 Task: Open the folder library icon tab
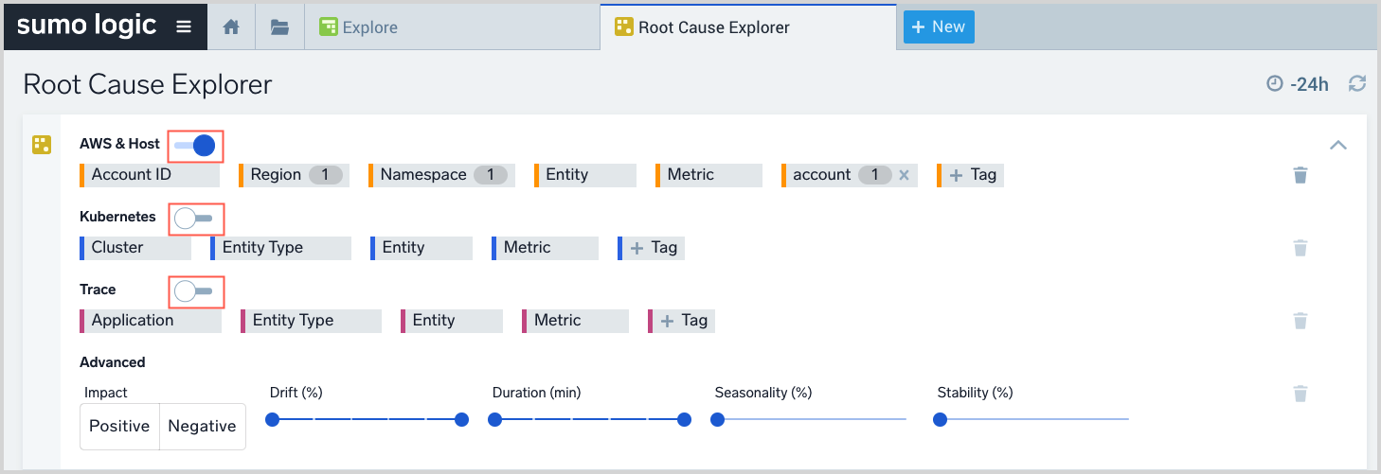click(x=279, y=27)
